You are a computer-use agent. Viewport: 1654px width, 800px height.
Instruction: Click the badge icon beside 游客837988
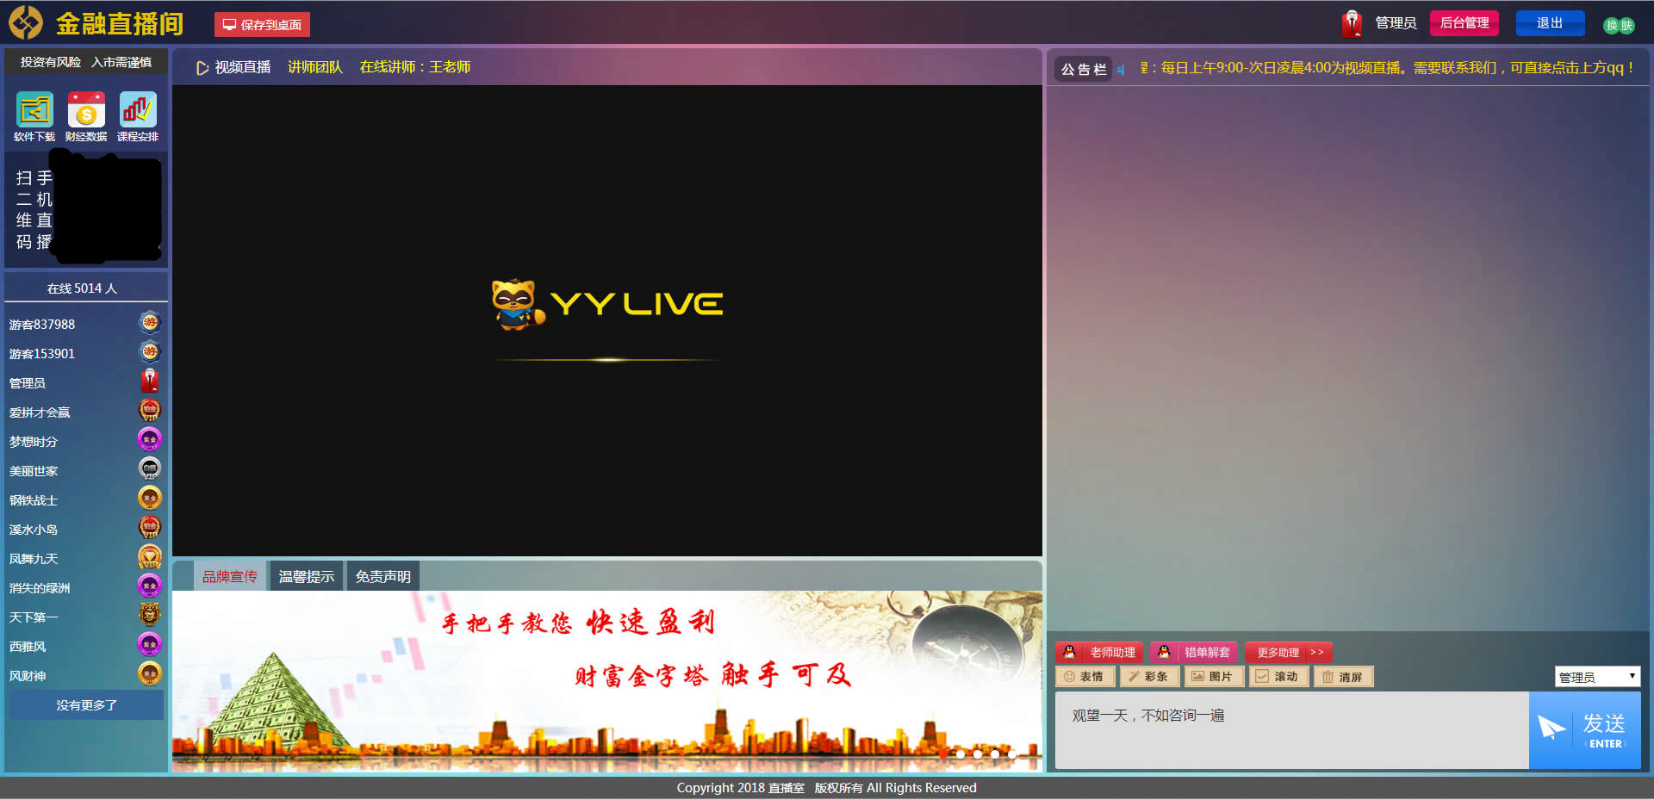(150, 323)
